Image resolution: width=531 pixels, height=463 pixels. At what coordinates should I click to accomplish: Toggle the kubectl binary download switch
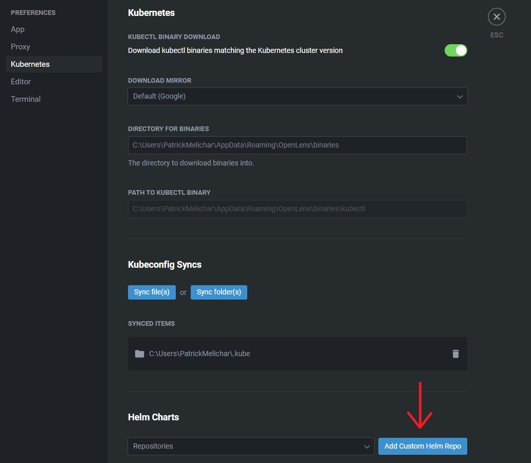pyautogui.click(x=455, y=50)
